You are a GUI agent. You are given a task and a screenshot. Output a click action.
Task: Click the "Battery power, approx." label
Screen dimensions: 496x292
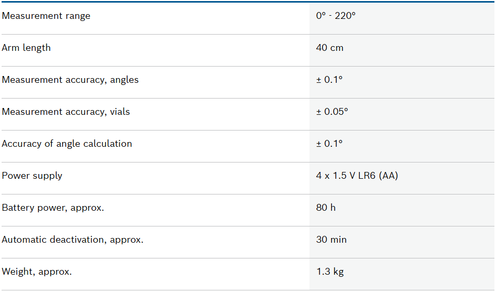53,208
